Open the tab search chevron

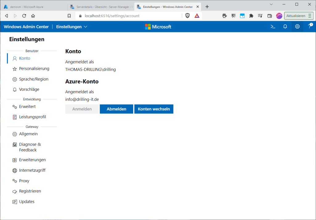point(271,4)
